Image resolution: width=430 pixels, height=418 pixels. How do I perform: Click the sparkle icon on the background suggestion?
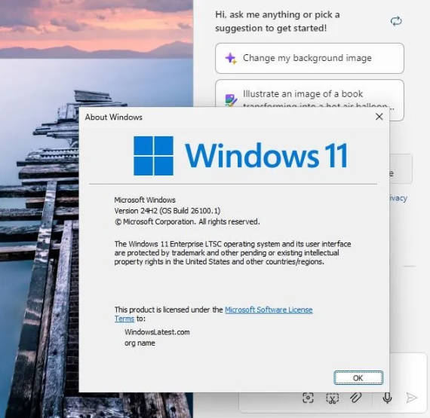tap(231, 58)
